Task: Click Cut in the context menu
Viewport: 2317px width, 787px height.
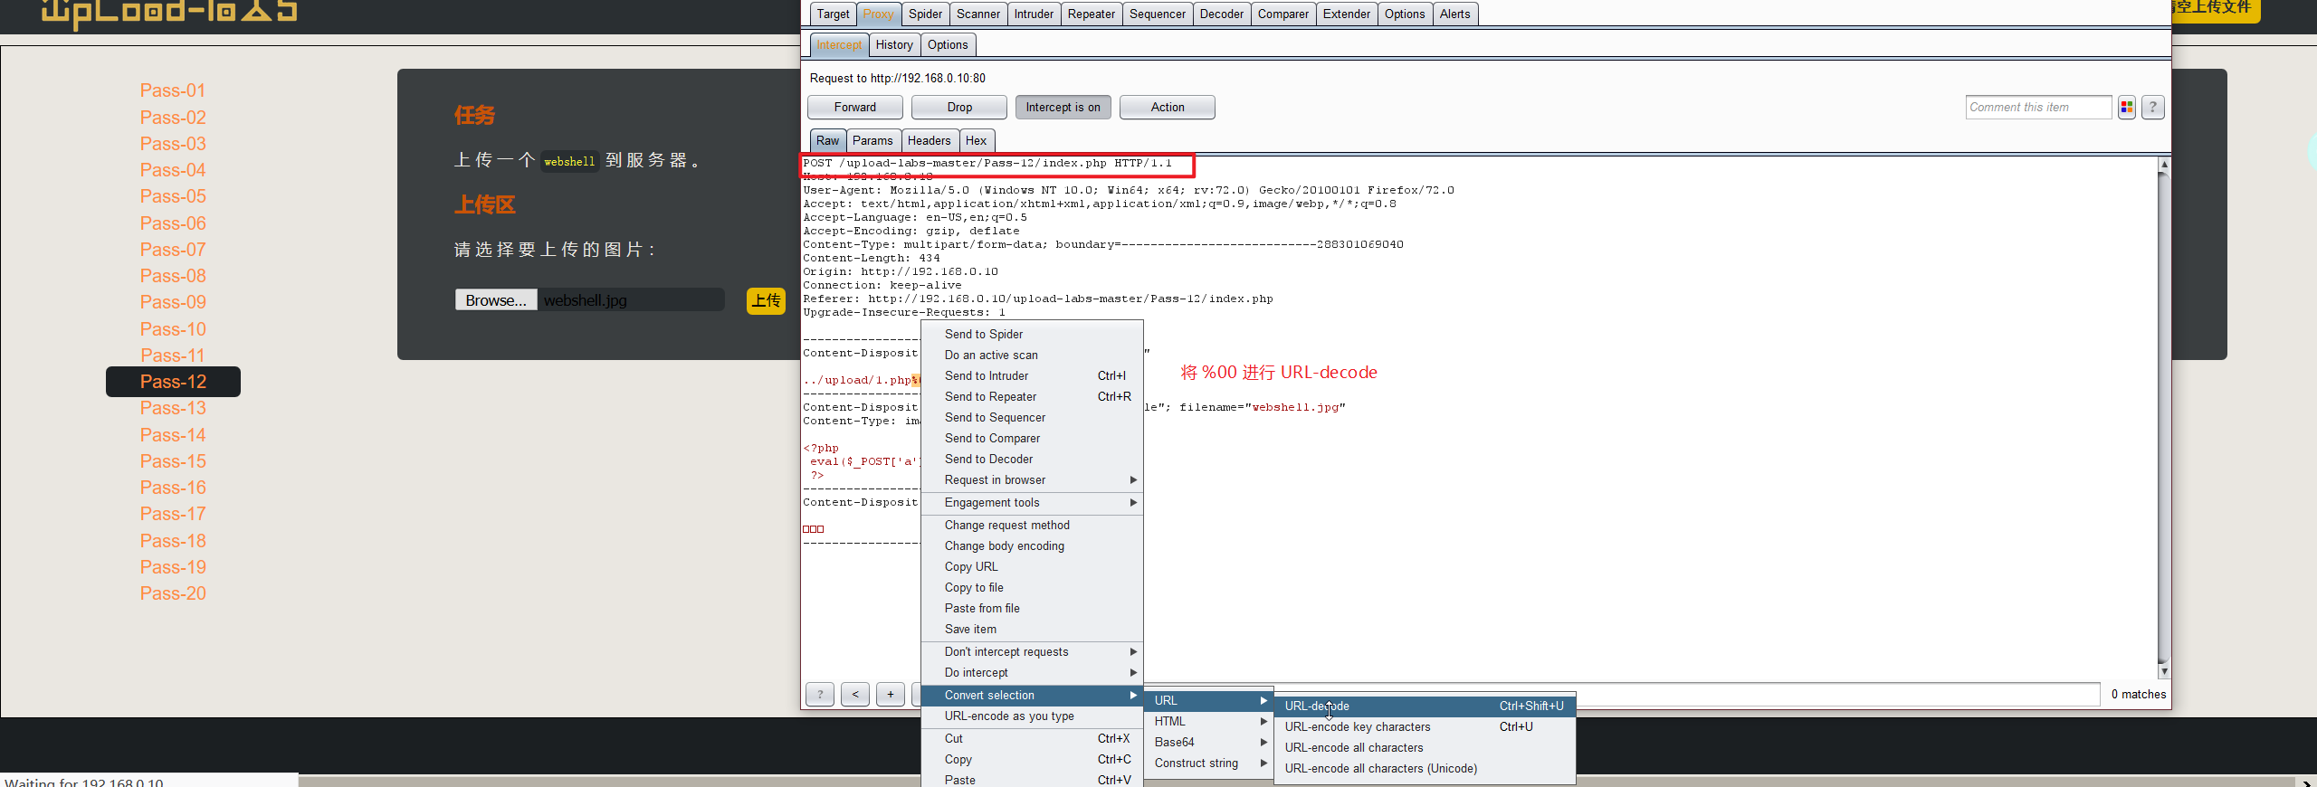Action: [x=1032, y=739]
